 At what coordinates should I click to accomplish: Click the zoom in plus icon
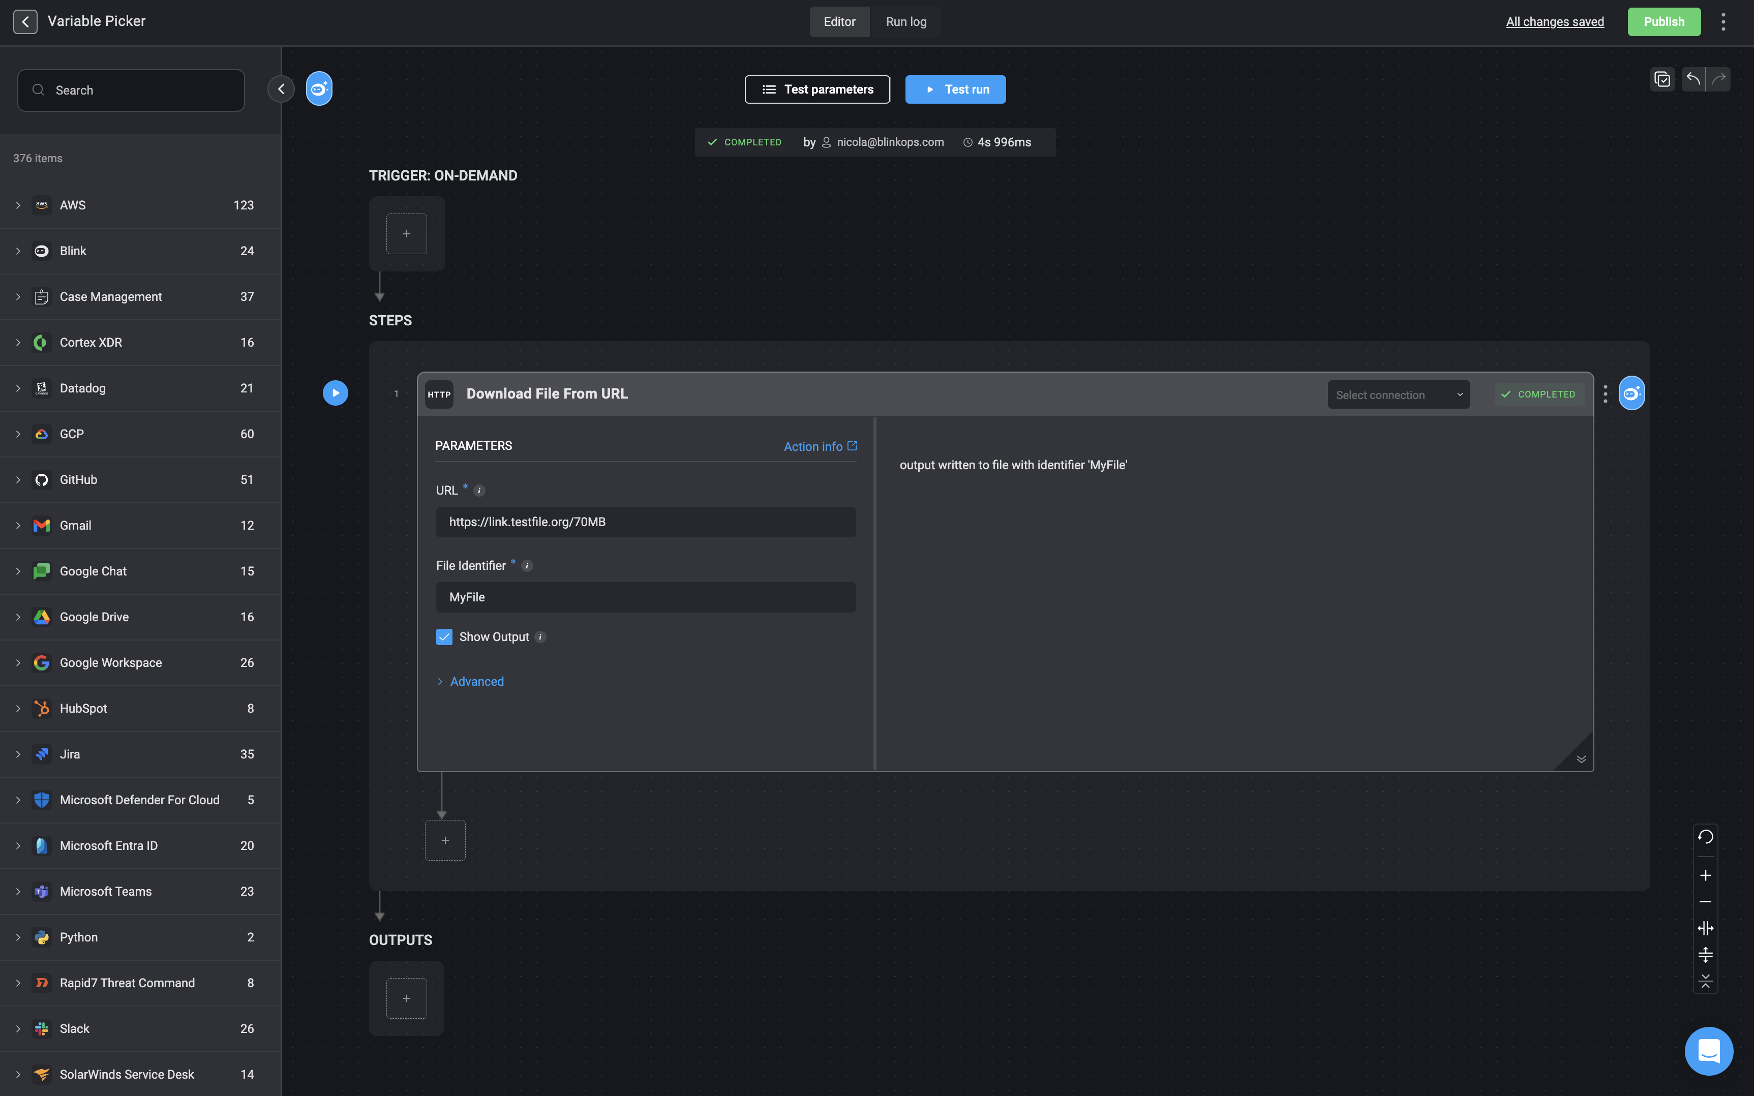pos(1705,876)
